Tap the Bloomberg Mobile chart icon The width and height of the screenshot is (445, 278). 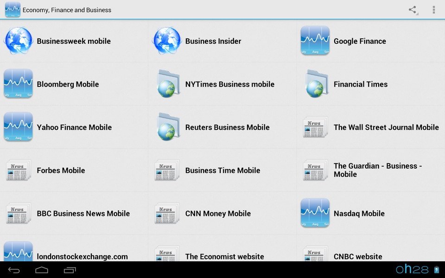pos(18,83)
